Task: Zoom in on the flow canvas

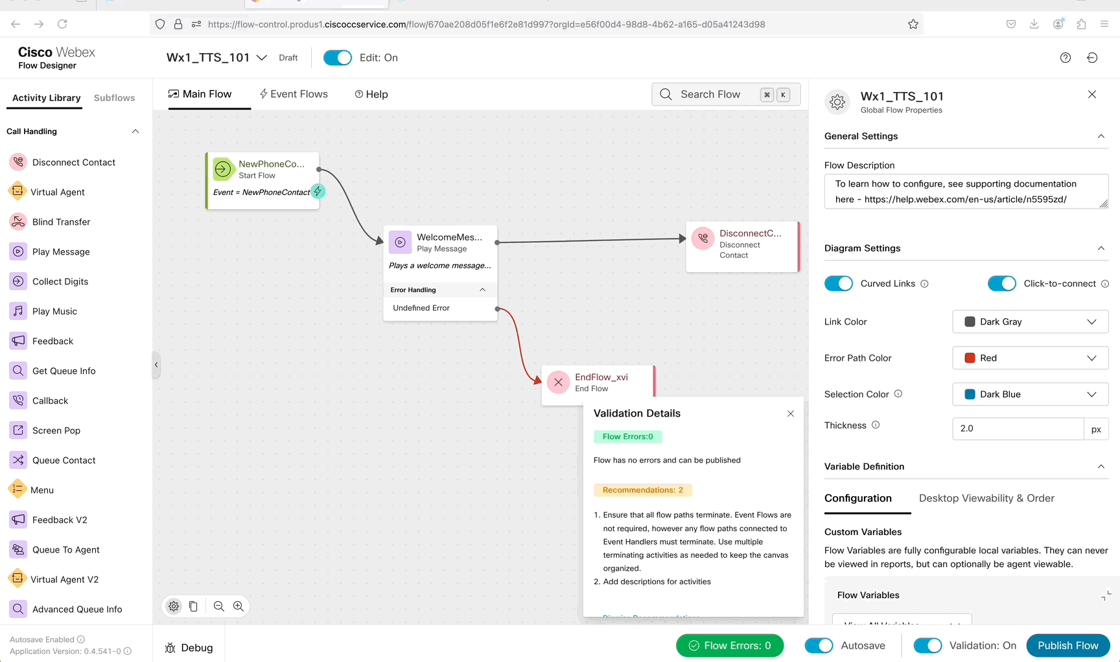Action: tap(239, 606)
